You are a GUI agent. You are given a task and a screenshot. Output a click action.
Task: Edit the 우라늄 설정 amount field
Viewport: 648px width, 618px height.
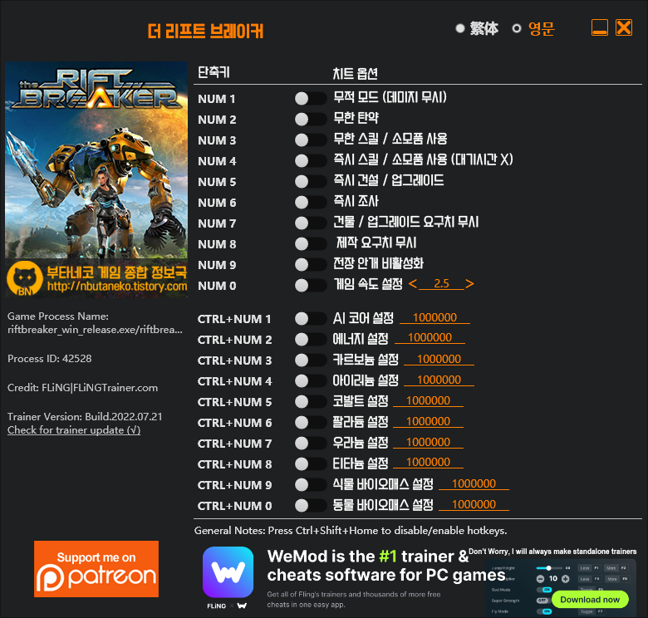(x=428, y=442)
